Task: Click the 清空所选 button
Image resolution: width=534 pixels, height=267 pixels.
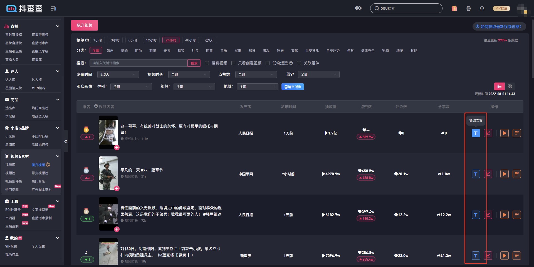Action: click(293, 87)
